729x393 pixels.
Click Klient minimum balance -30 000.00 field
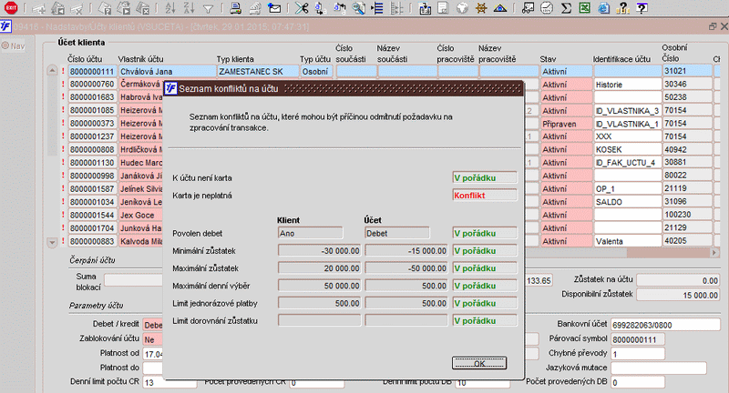[x=320, y=250]
